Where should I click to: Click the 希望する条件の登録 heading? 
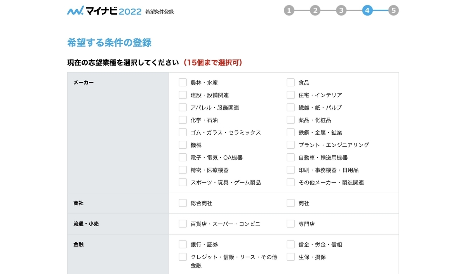point(110,43)
